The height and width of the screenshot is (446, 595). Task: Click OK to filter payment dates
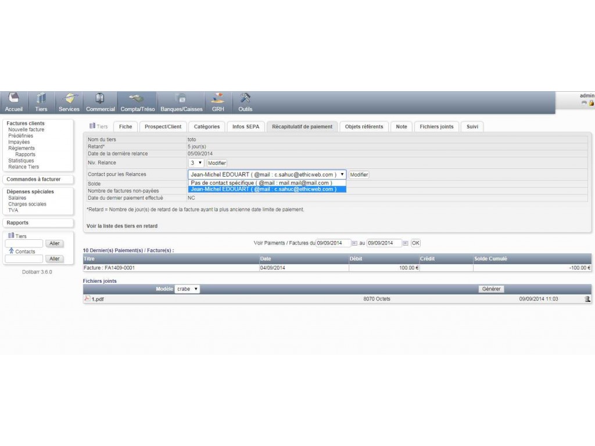[x=416, y=243]
